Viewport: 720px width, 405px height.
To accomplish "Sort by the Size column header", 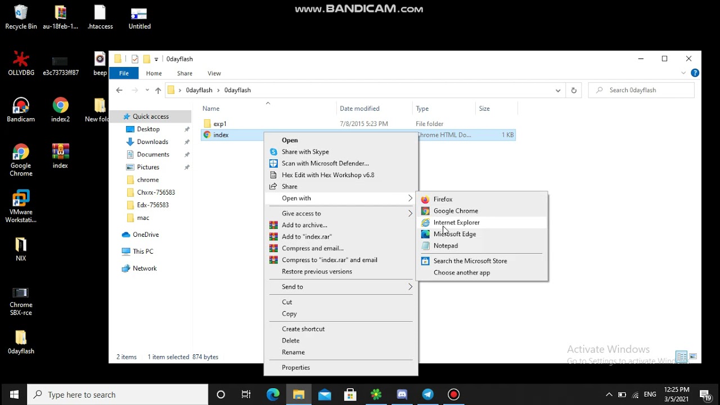I will [x=496, y=109].
